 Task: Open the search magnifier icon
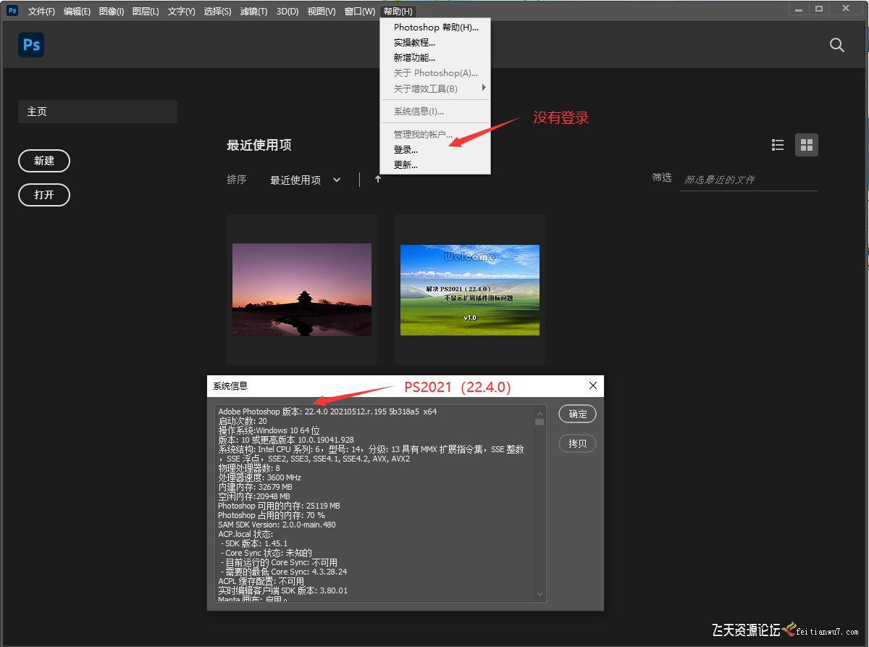(837, 45)
